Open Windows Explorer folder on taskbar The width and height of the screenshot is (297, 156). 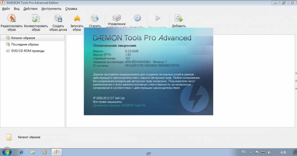point(33,152)
